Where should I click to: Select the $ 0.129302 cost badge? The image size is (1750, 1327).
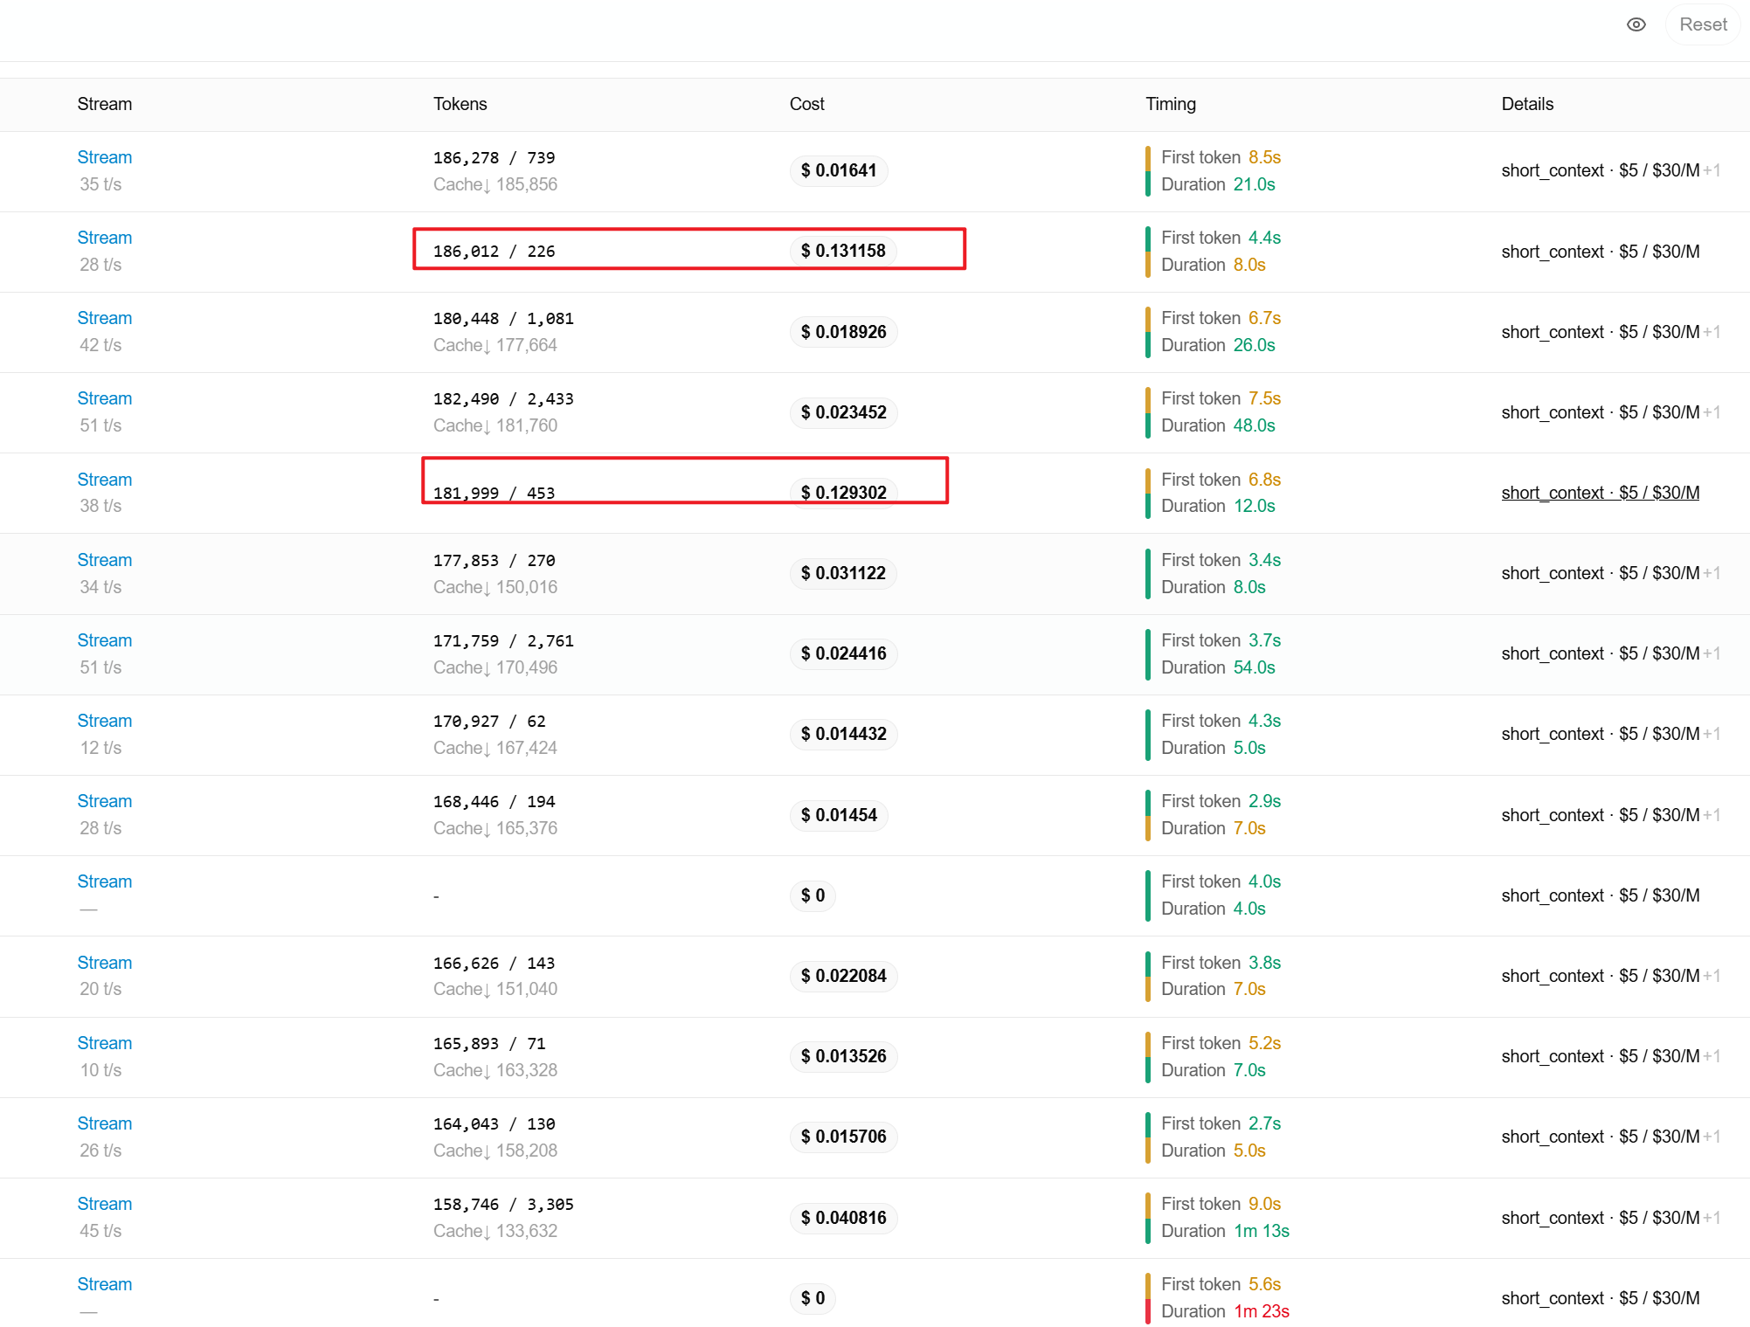click(x=844, y=493)
